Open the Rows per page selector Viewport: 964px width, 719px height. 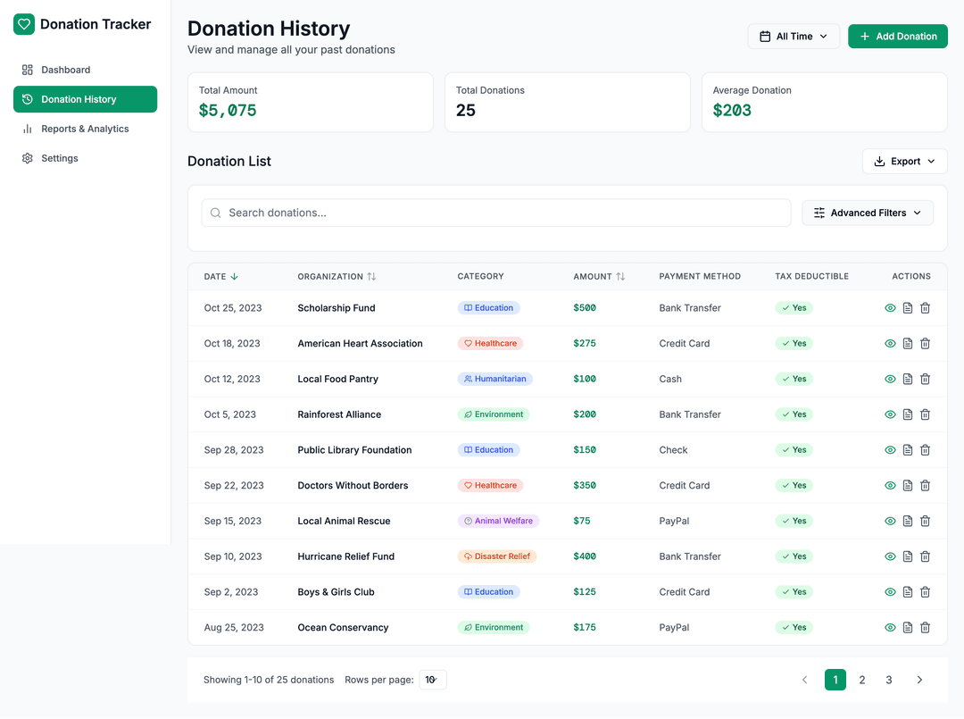tap(433, 680)
